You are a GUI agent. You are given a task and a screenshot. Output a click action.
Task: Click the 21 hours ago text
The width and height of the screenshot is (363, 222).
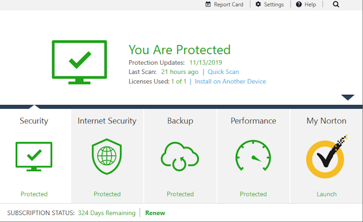tap(180, 72)
